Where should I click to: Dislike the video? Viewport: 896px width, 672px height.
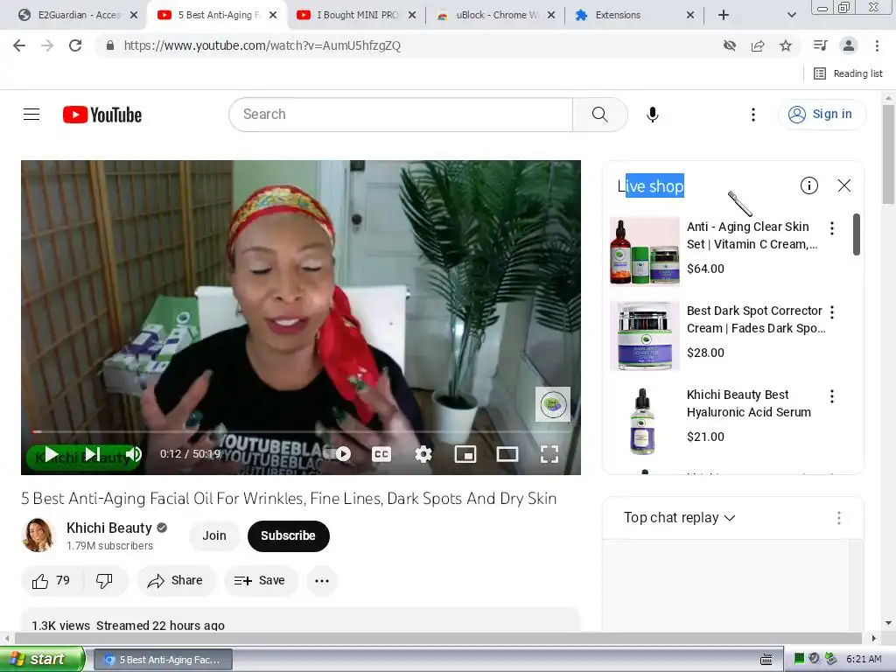(x=105, y=581)
